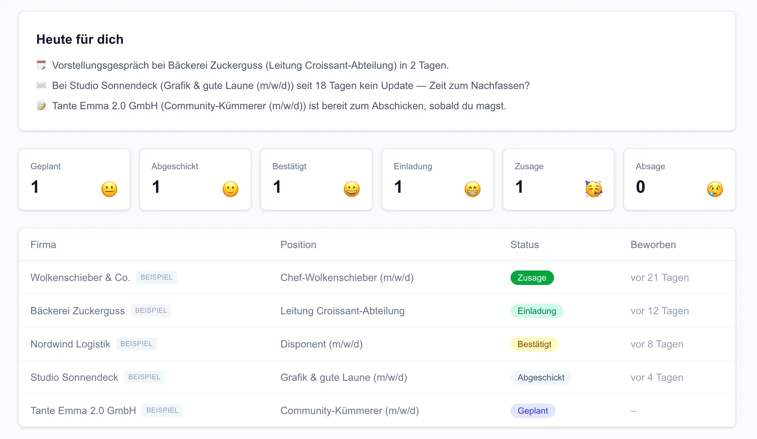Click the grinning emoji in Bestätigt card

[352, 189]
